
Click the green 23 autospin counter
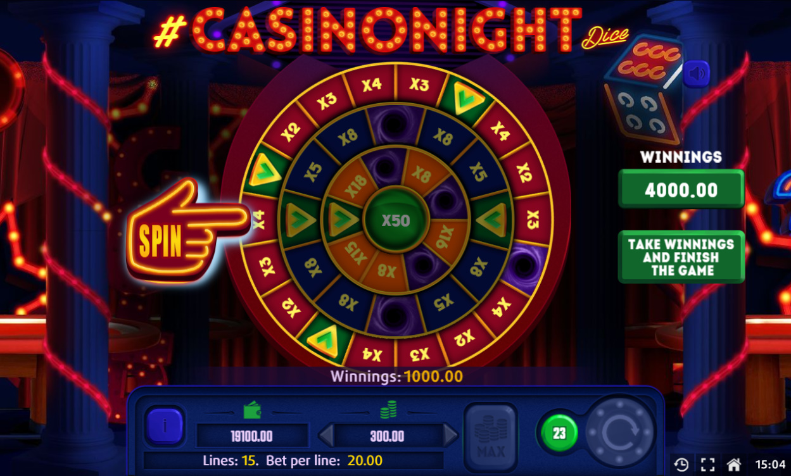559,434
